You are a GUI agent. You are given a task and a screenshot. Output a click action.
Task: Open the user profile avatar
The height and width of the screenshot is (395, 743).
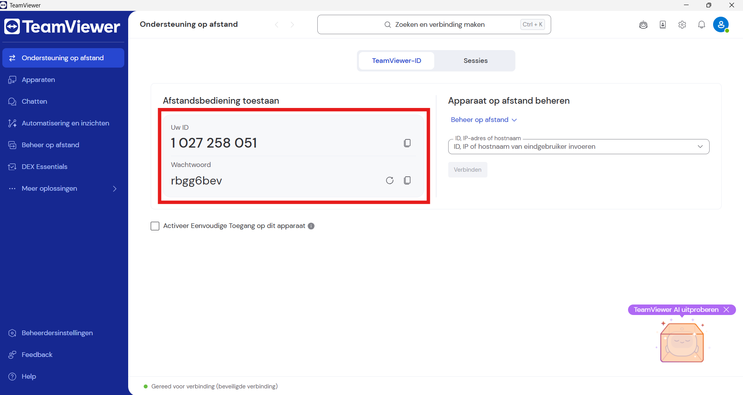coord(721,24)
